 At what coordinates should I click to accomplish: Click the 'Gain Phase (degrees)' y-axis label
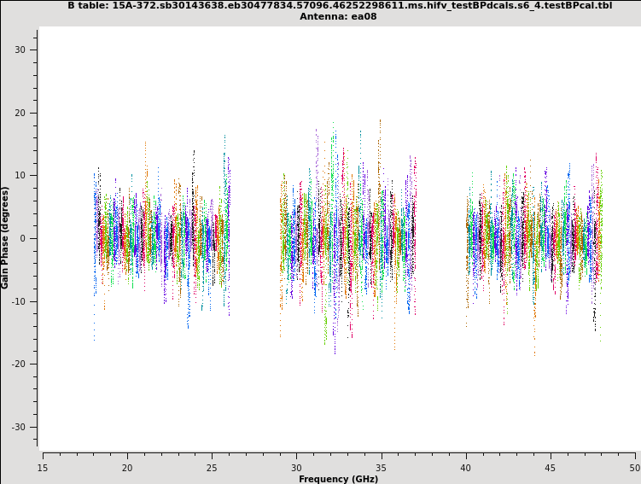[5, 237]
